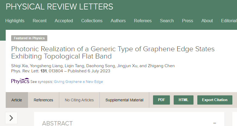Open Collections in navigation bar
Image resolution: width=237 pixels, height=126 pixels.
pos(92,21)
